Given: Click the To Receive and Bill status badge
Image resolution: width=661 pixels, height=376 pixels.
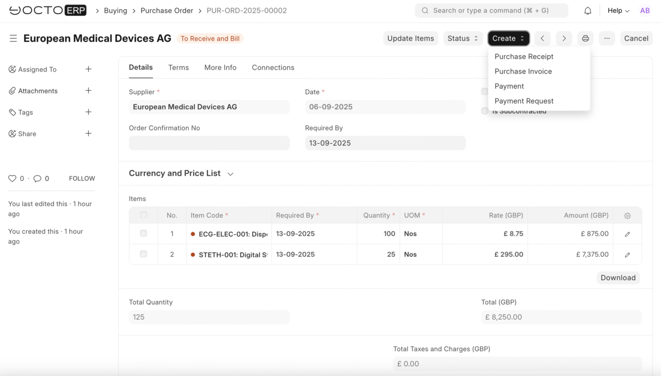Looking at the screenshot, I should (x=210, y=39).
